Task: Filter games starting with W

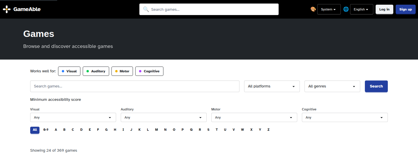Action: click(x=242, y=130)
